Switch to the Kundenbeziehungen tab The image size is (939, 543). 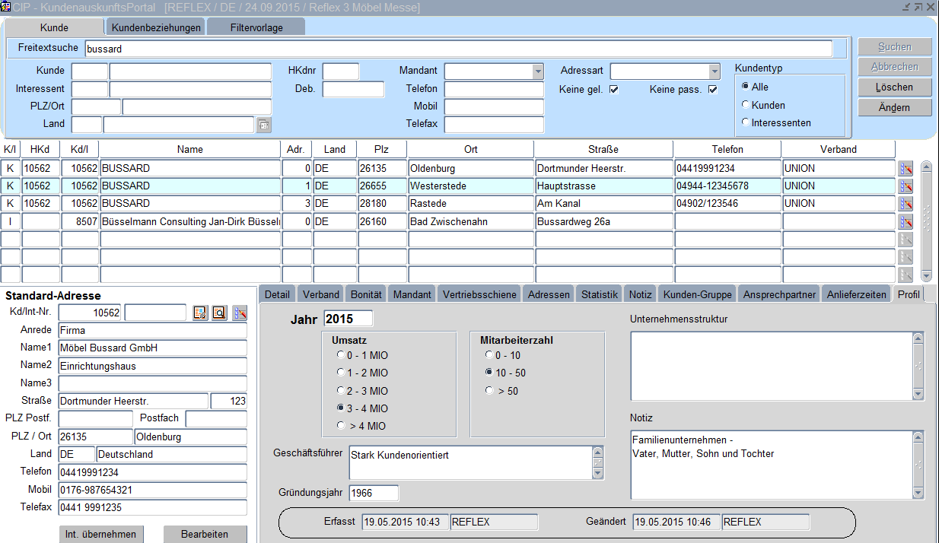click(156, 28)
